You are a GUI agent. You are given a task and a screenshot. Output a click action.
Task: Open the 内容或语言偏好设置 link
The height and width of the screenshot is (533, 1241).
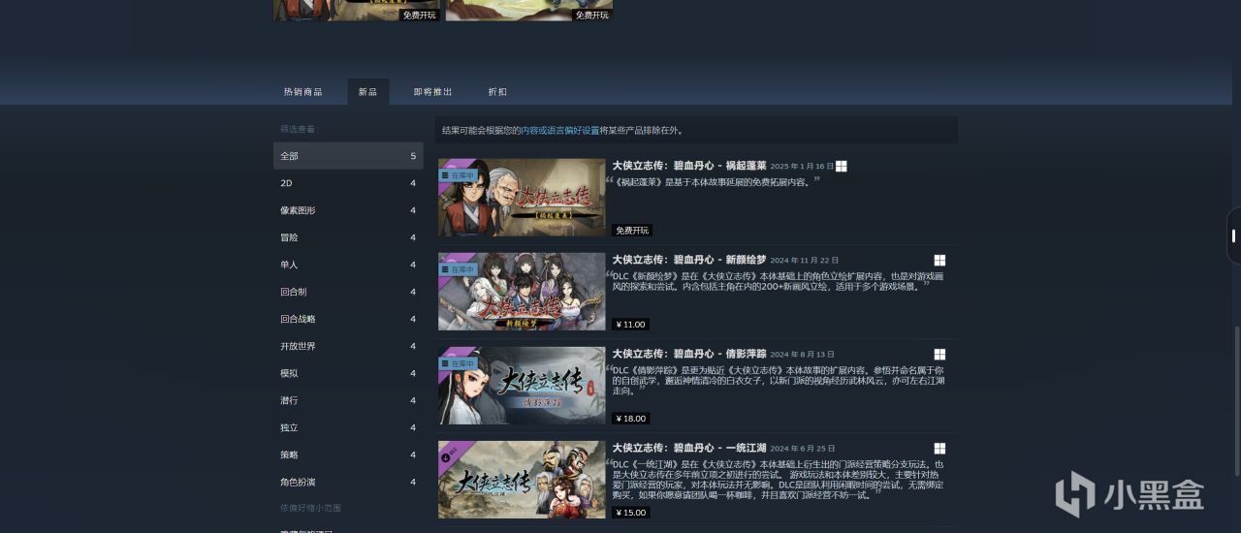tap(560, 130)
